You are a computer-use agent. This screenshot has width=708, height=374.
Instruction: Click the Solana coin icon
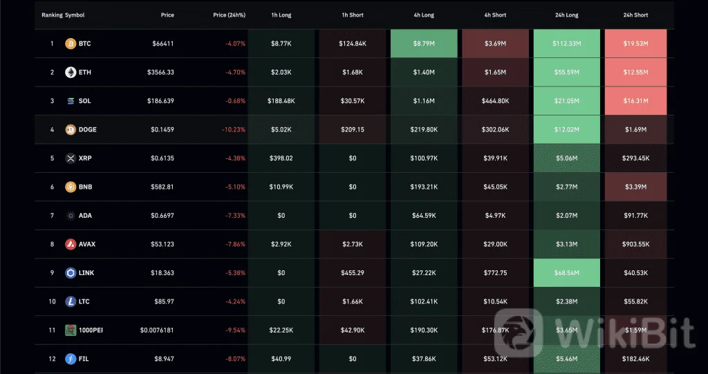[70, 101]
